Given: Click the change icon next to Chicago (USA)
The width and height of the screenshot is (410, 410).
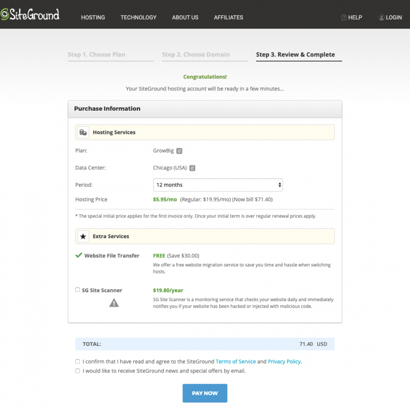Looking at the screenshot, I should [192, 168].
